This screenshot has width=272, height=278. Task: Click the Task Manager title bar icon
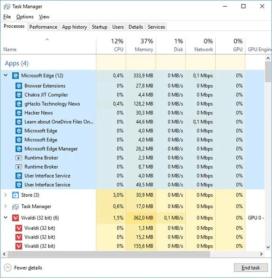(7, 7)
